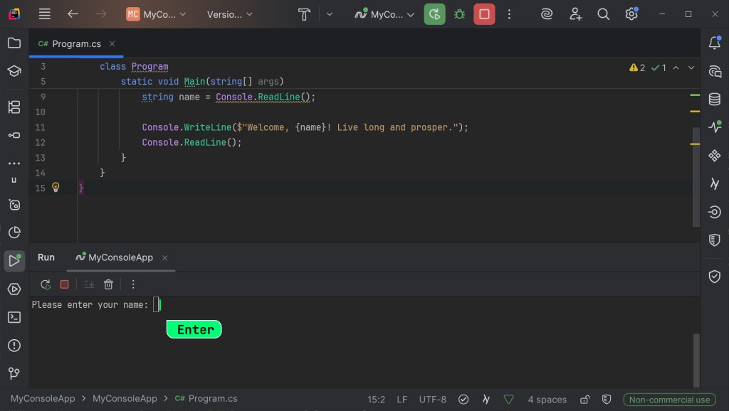Image resolution: width=729 pixels, height=411 pixels.
Task: Open the Problems tool window in the left sidebar
Action: (x=14, y=346)
